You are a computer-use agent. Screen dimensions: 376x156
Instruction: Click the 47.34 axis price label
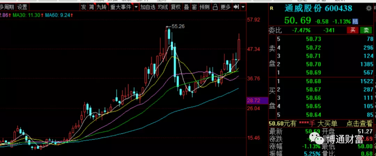[253, 49]
